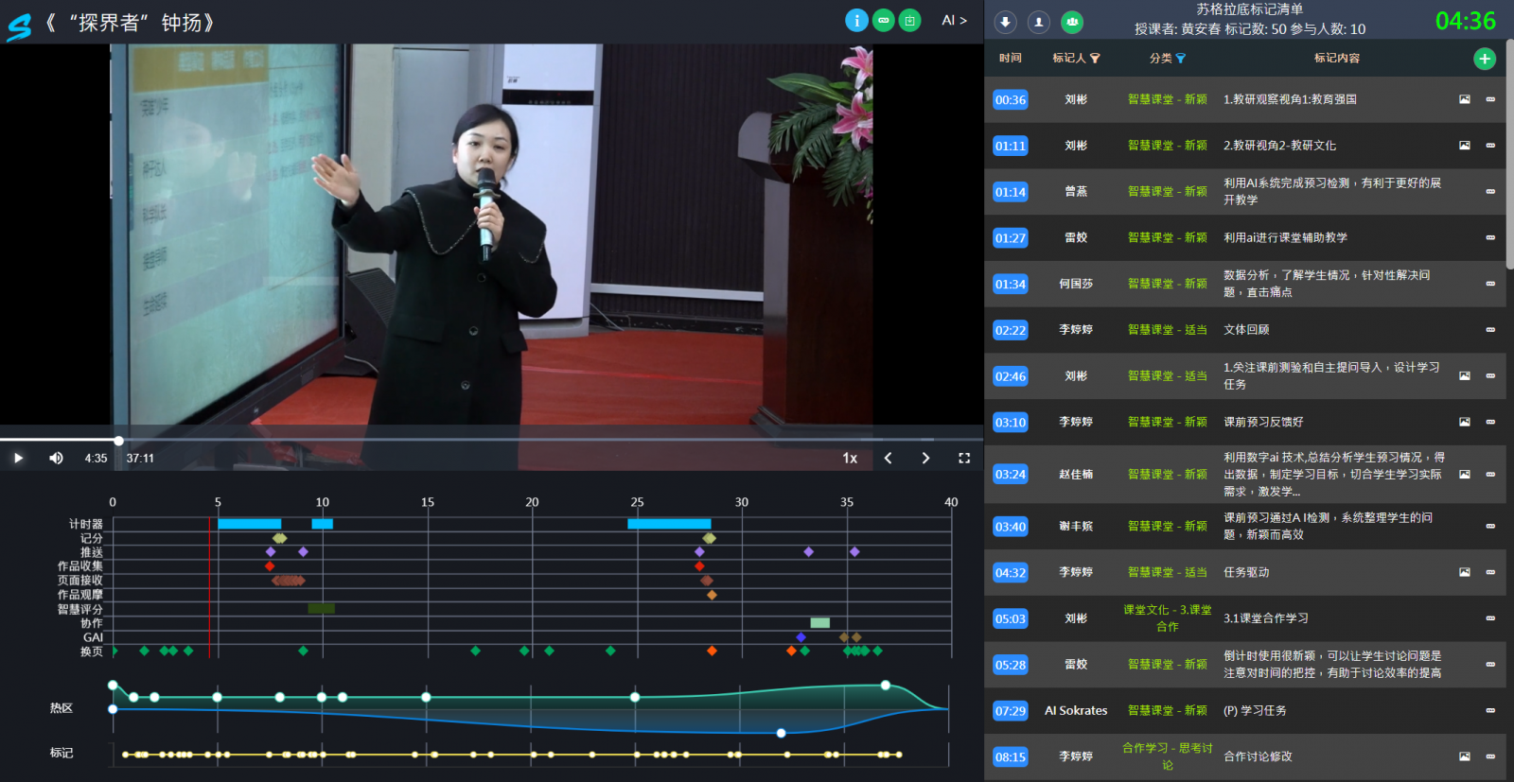Change playback speed from 1x
Screen dimensions: 1514x782
coord(850,459)
